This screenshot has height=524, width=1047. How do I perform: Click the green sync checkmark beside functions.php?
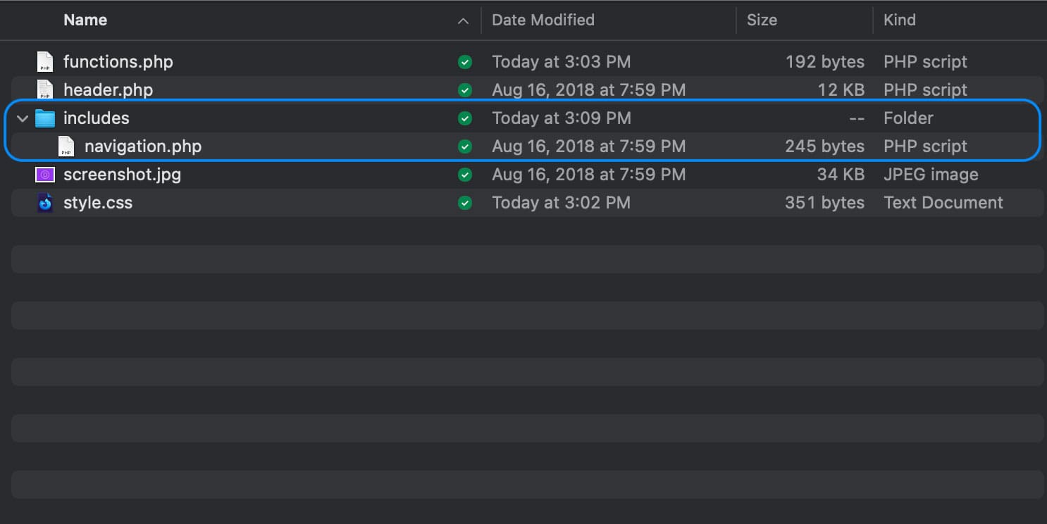[464, 62]
